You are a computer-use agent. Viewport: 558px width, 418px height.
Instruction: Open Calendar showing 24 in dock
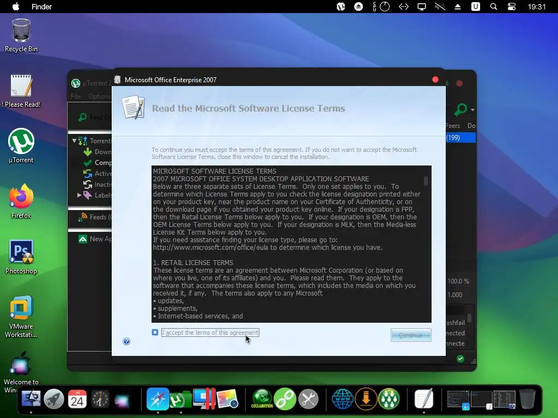[77, 399]
